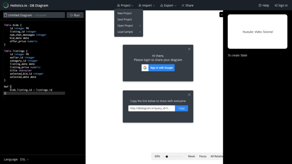Expand the Open Project submenu
The image size is (292, 164).
[128, 26]
